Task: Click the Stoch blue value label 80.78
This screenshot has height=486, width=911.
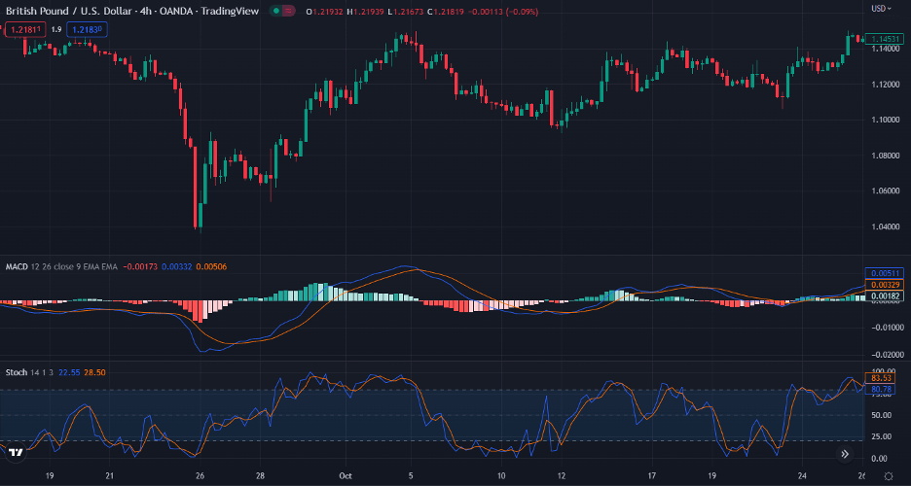Action: [x=883, y=389]
